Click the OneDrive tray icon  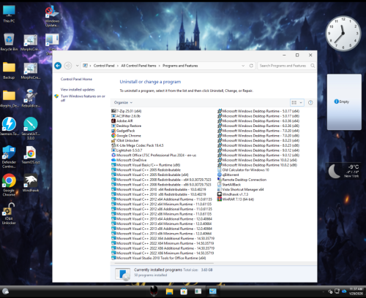coord(344,291)
